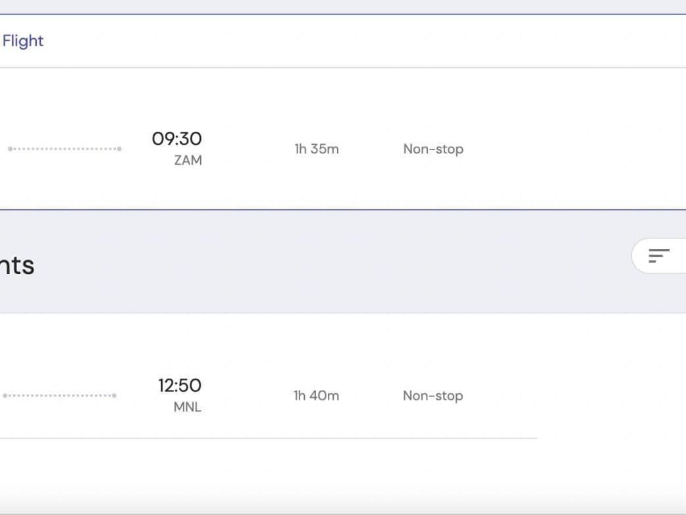The width and height of the screenshot is (686, 515).
Task: Click the Flight link at top
Action: [23, 41]
